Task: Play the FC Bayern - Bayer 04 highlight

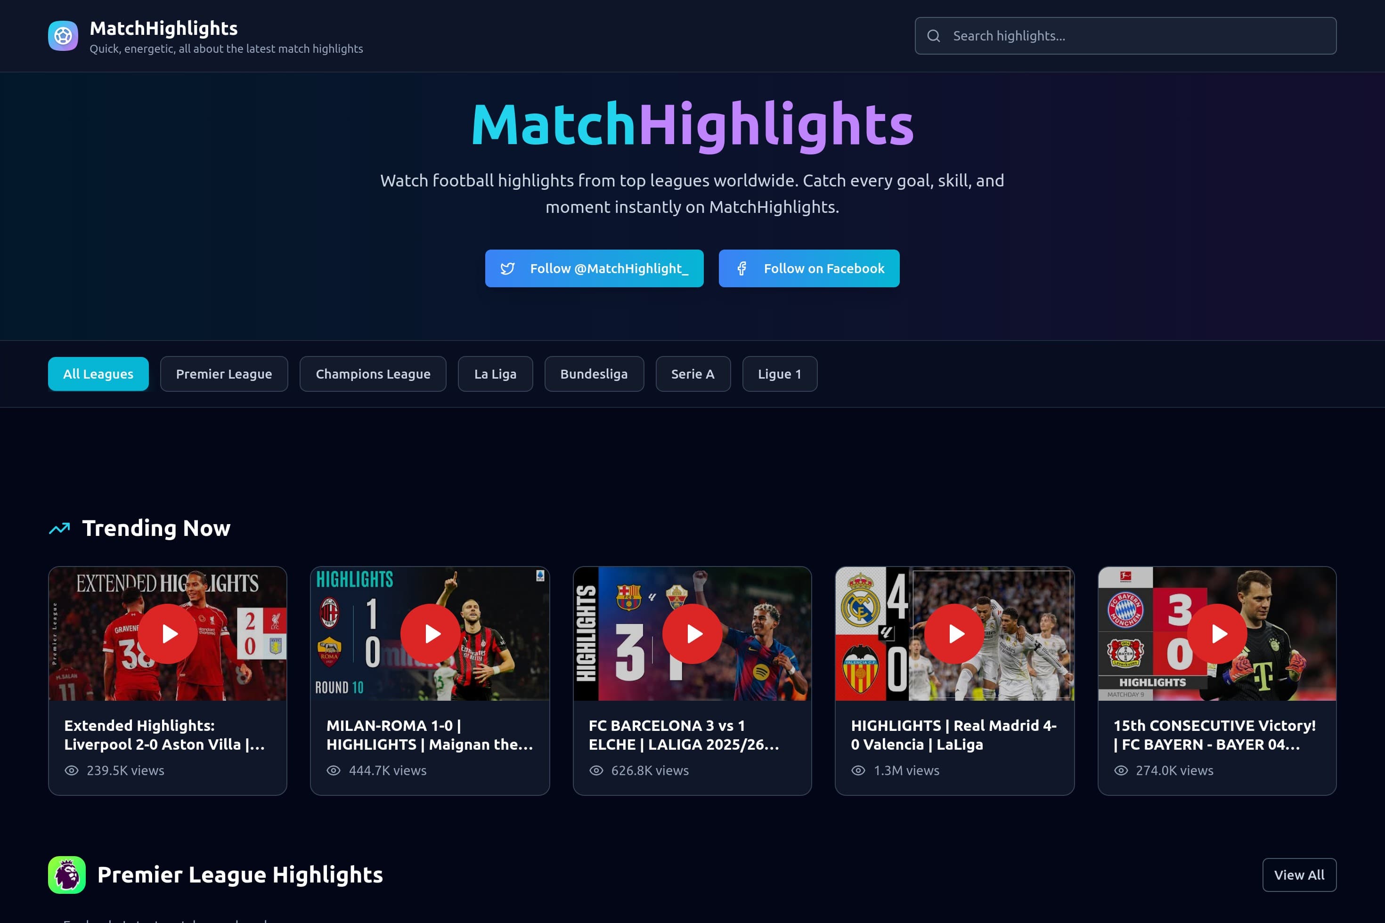Action: pyautogui.click(x=1217, y=633)
